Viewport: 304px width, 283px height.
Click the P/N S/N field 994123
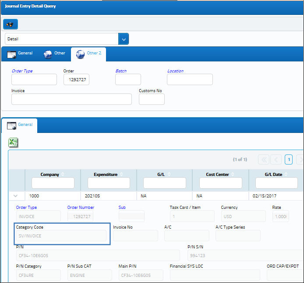245,255
